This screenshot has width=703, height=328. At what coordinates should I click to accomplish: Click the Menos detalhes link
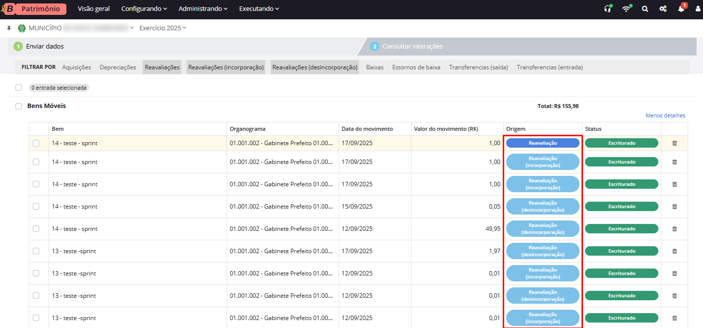coord(665,115)
